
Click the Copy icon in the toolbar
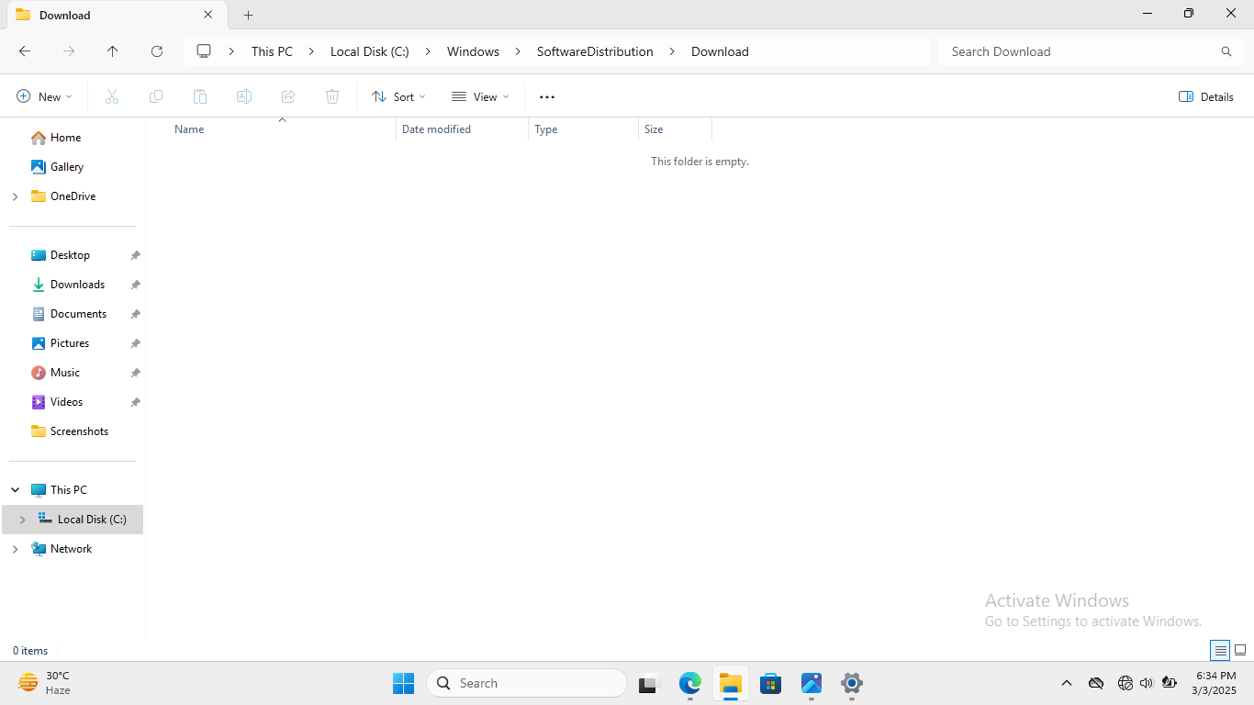[x=156, y=96]
